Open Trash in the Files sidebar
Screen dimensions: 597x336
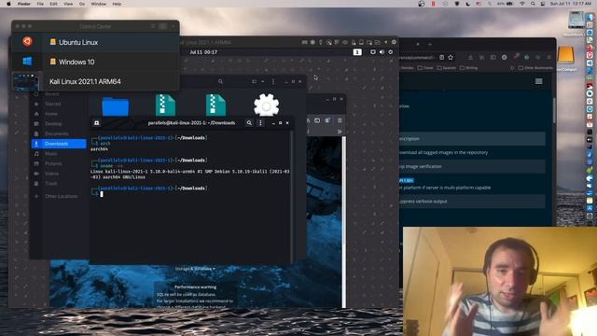pyautogui.click(x=59, y=183)
